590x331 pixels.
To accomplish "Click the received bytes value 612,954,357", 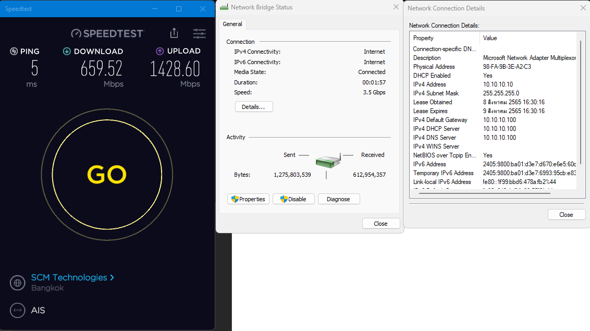I will [369, 175].
